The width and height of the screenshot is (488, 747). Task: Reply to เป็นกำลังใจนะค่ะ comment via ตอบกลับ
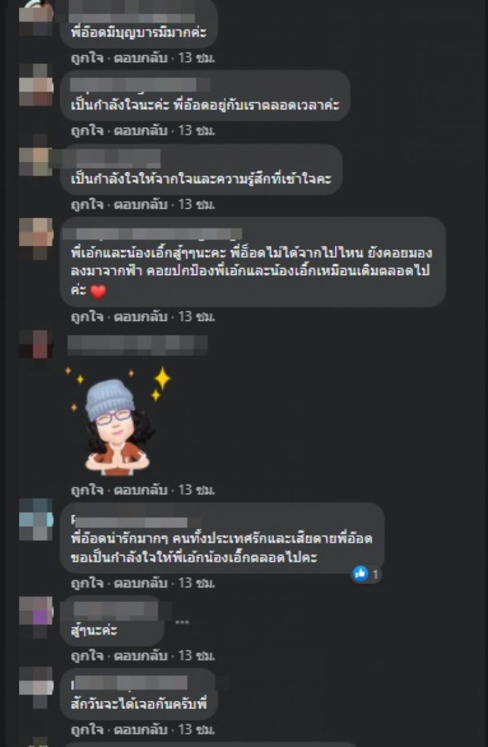click(141, 130)
